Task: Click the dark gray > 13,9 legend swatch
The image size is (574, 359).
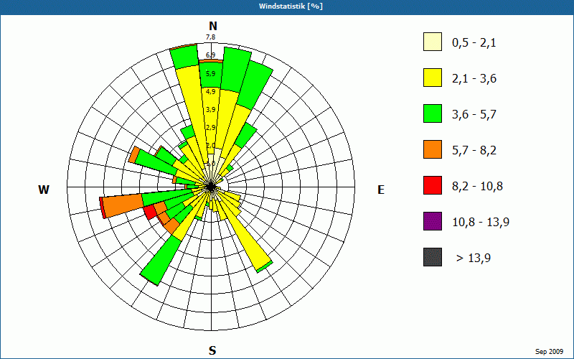Action: tap(433, 257)
